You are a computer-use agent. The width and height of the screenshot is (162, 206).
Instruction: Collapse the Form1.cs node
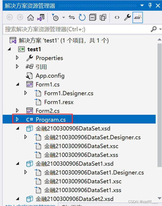[18, 84]
